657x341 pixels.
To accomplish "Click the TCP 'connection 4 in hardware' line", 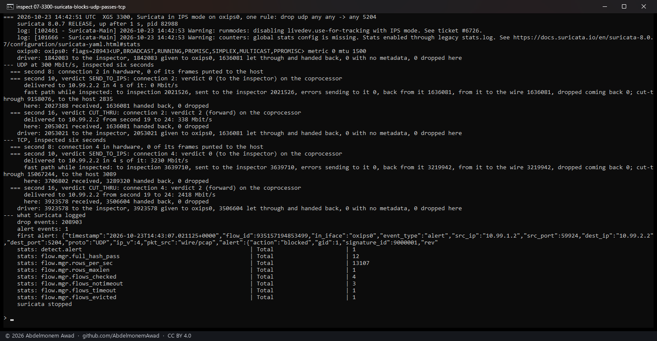I will (x=137, y=147).
